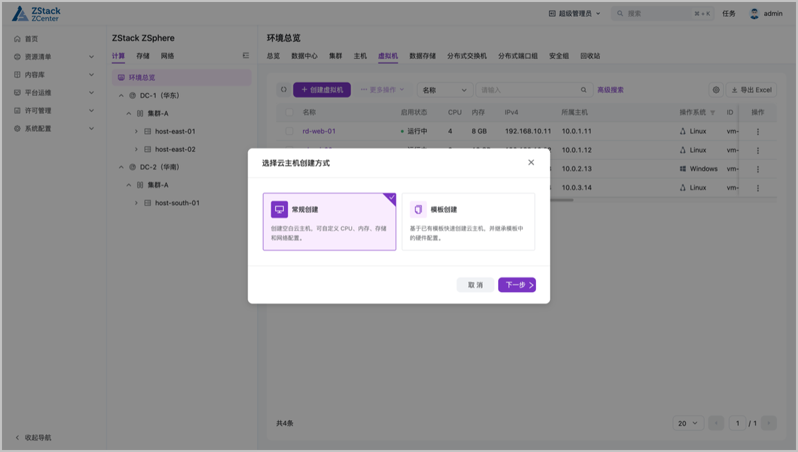
Task: Click the monitor icon on 常规创建 card
Action: 279,210
